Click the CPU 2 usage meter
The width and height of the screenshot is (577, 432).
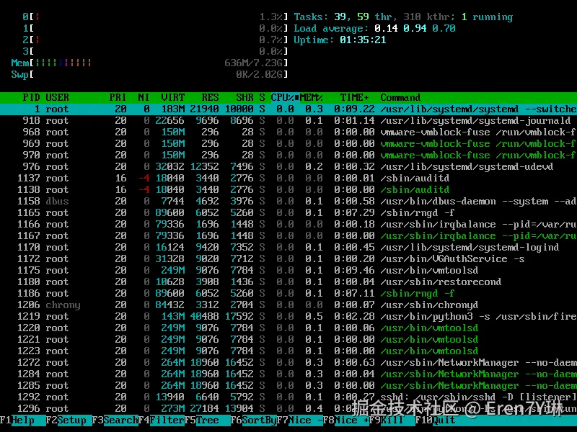[155, 40]
